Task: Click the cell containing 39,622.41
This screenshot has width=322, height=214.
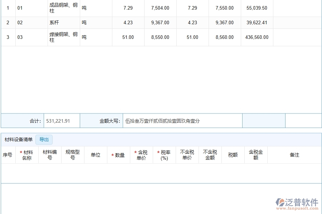Action: 257,22
